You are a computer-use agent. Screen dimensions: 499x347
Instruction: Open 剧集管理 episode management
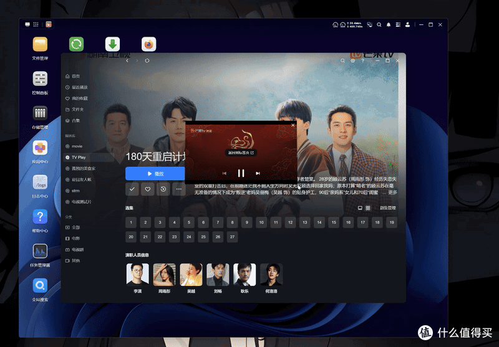(388, 208)
